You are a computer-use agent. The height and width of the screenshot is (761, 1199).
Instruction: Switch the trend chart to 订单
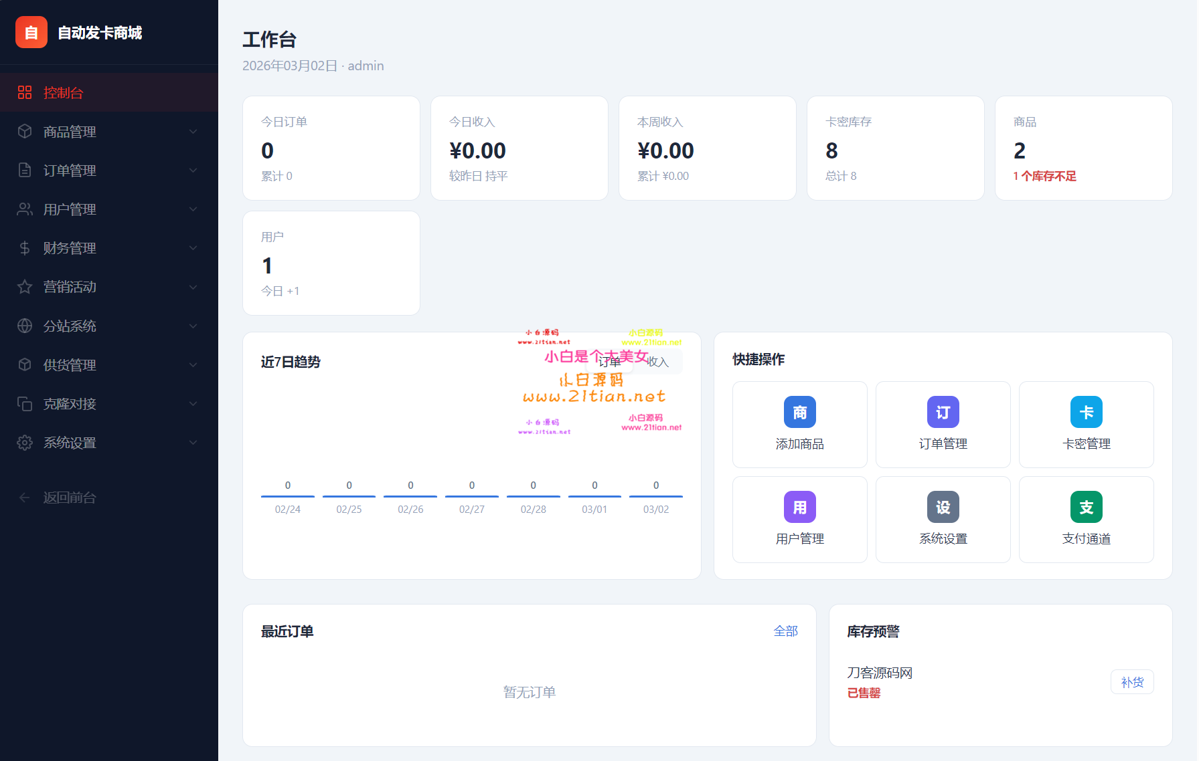pyautogui.click(x=609, y=362)
